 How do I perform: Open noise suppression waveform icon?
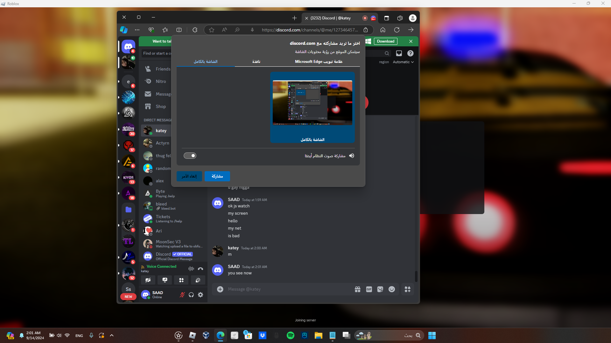(x=191, y=269)
